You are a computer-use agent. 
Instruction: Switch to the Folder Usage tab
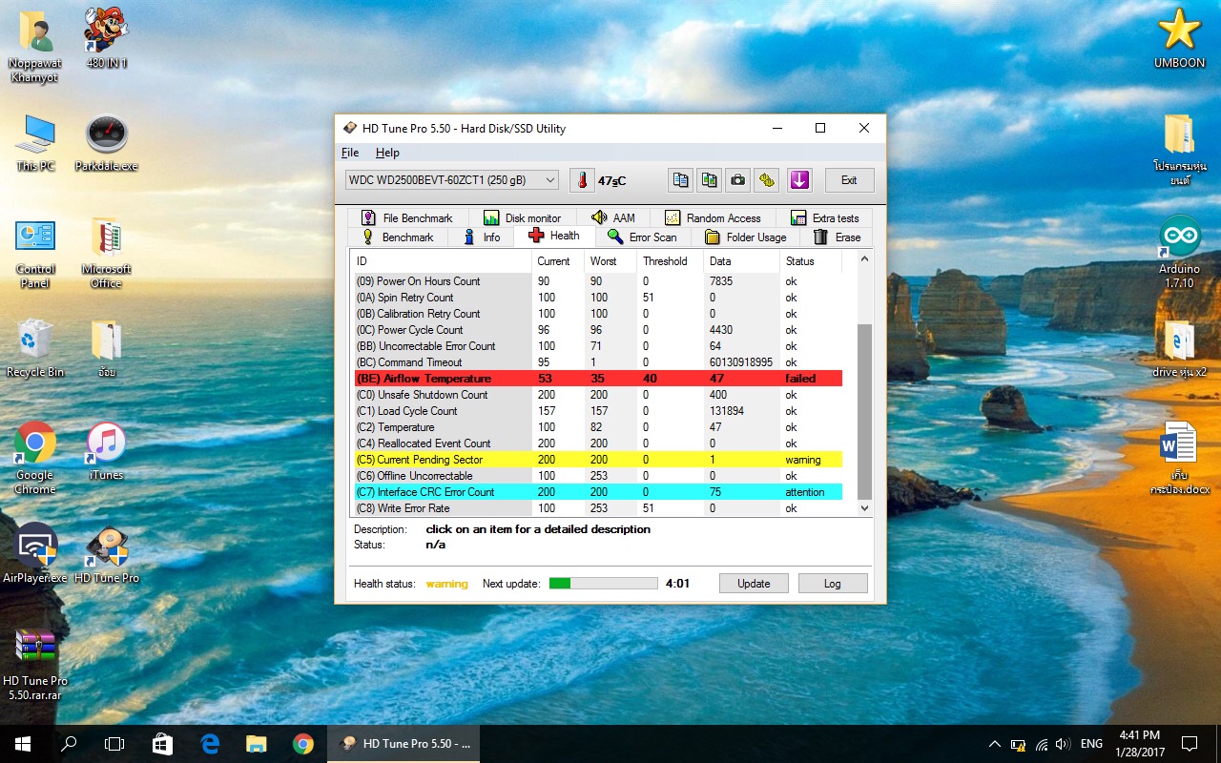click(x=746, y=237)
